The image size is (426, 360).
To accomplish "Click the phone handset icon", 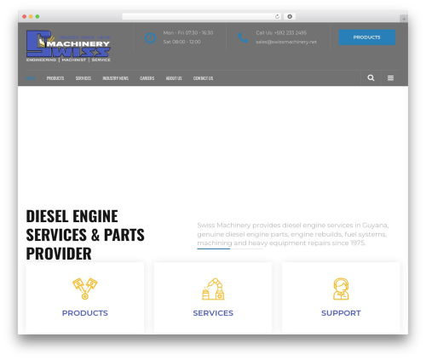I will [x=243, y=37].
